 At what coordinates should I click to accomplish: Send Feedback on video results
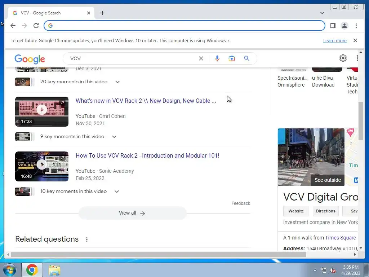(x=240, y=203)
